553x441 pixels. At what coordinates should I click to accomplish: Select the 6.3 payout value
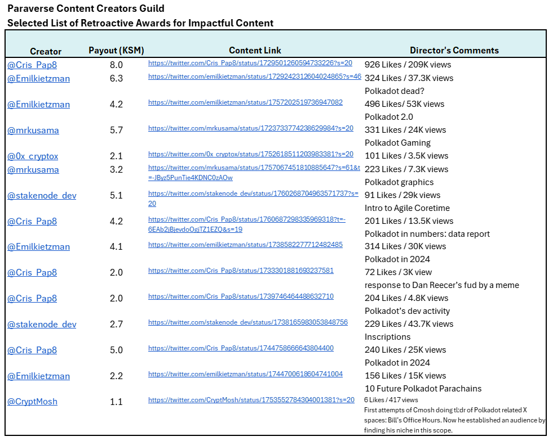pyautogui.click(x=116, y=79)
